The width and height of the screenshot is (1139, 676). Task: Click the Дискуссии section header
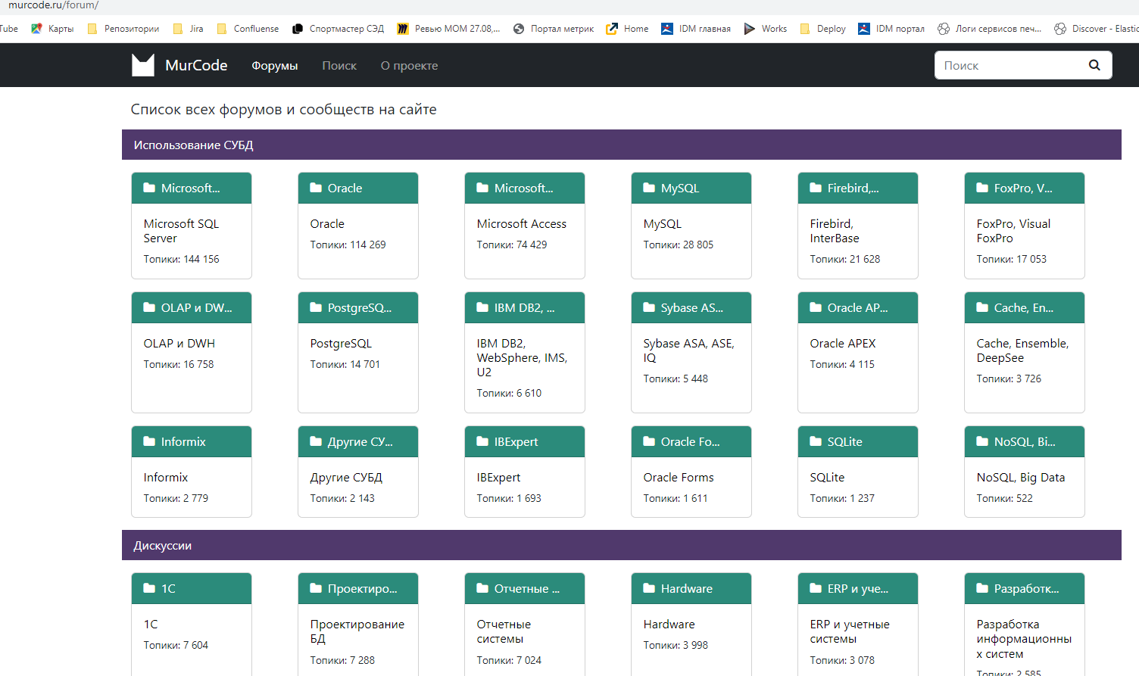point(162,546)
